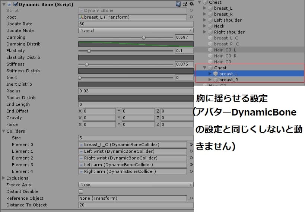
Task: Click the cube icon of selected breast_L
Action: 215,74
